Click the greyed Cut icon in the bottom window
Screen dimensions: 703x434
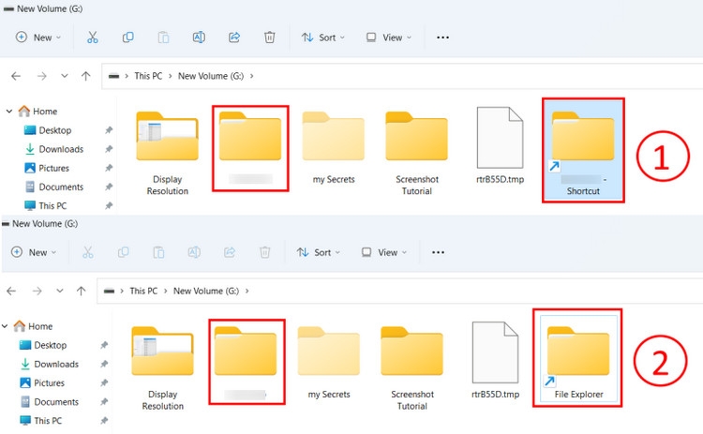coord(88,252)
